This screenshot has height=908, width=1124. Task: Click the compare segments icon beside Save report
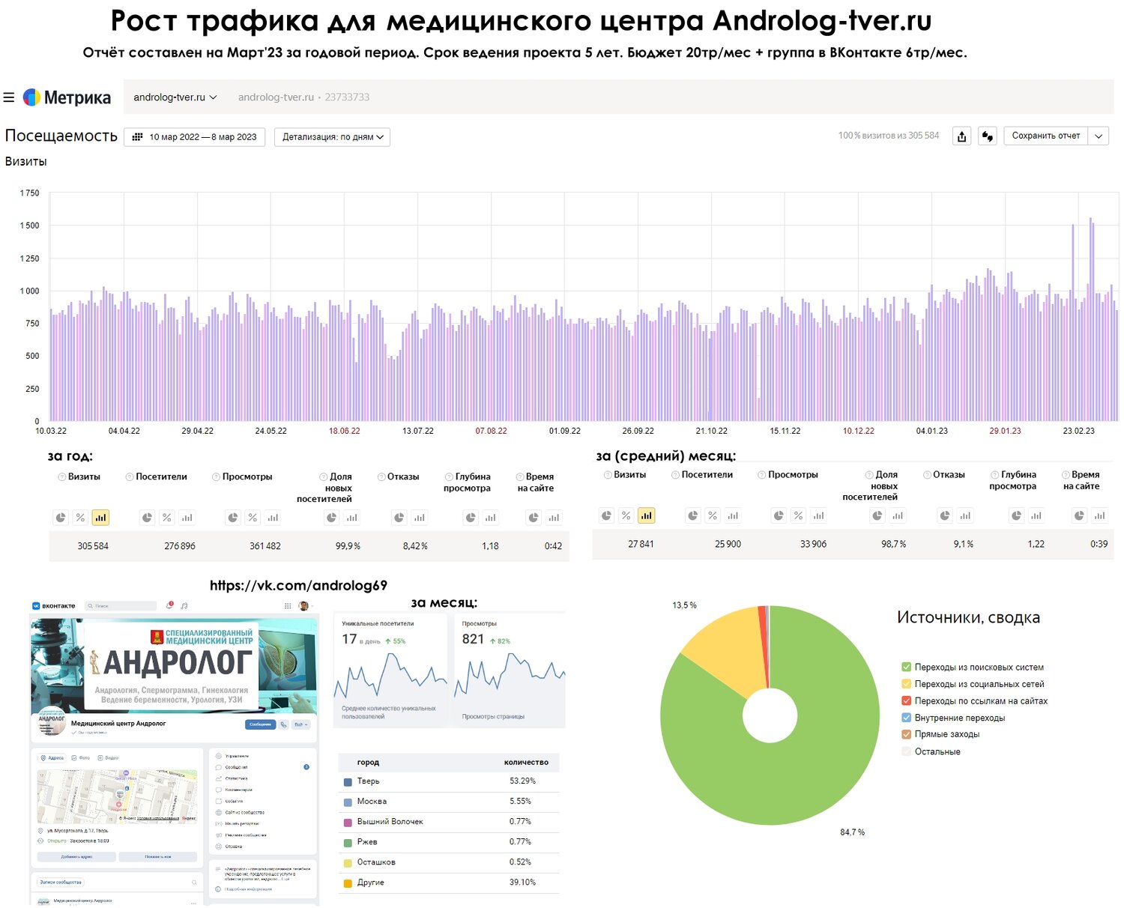(x=988, y=136)
